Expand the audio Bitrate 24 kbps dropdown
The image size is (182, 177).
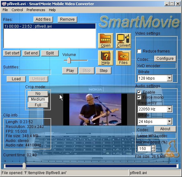(169, 121)
